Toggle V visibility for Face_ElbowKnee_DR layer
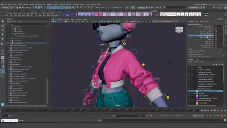The height and width of the screenshot is (128, 227). [x=189, y=101]
